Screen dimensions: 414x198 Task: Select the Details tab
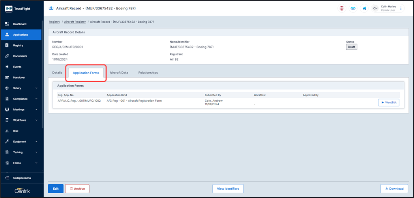[x=57, y=73]
